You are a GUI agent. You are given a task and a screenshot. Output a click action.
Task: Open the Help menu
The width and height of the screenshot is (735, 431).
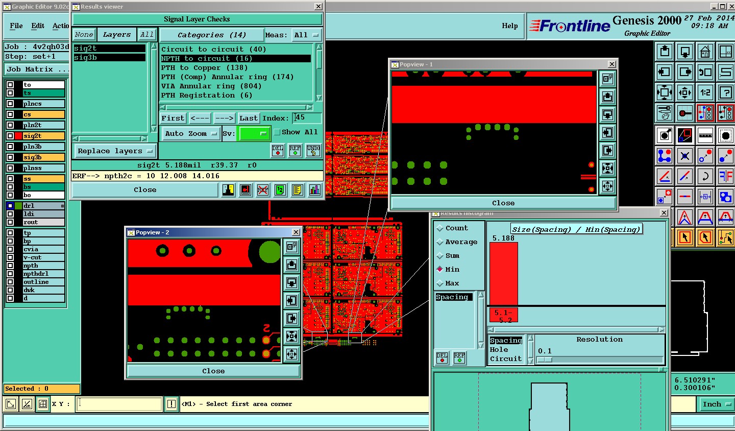[x=509, y=26]
